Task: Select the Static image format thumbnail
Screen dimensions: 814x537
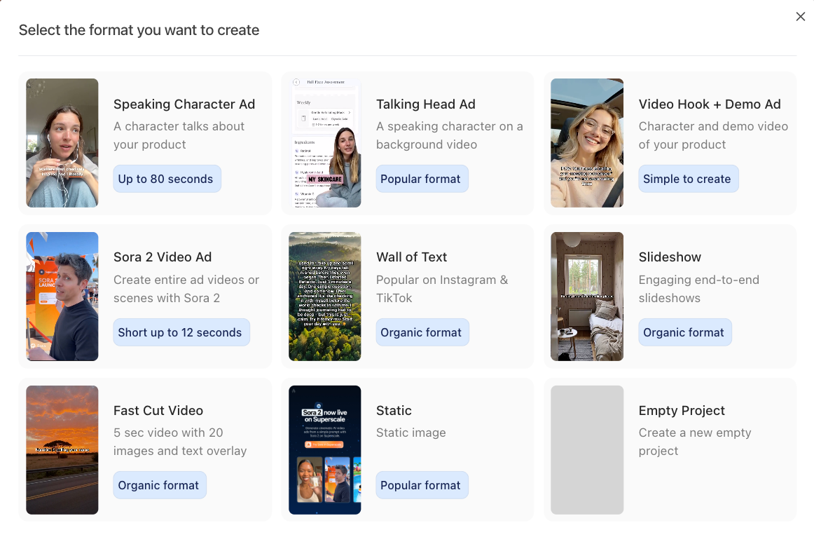Action: point(325,450)
